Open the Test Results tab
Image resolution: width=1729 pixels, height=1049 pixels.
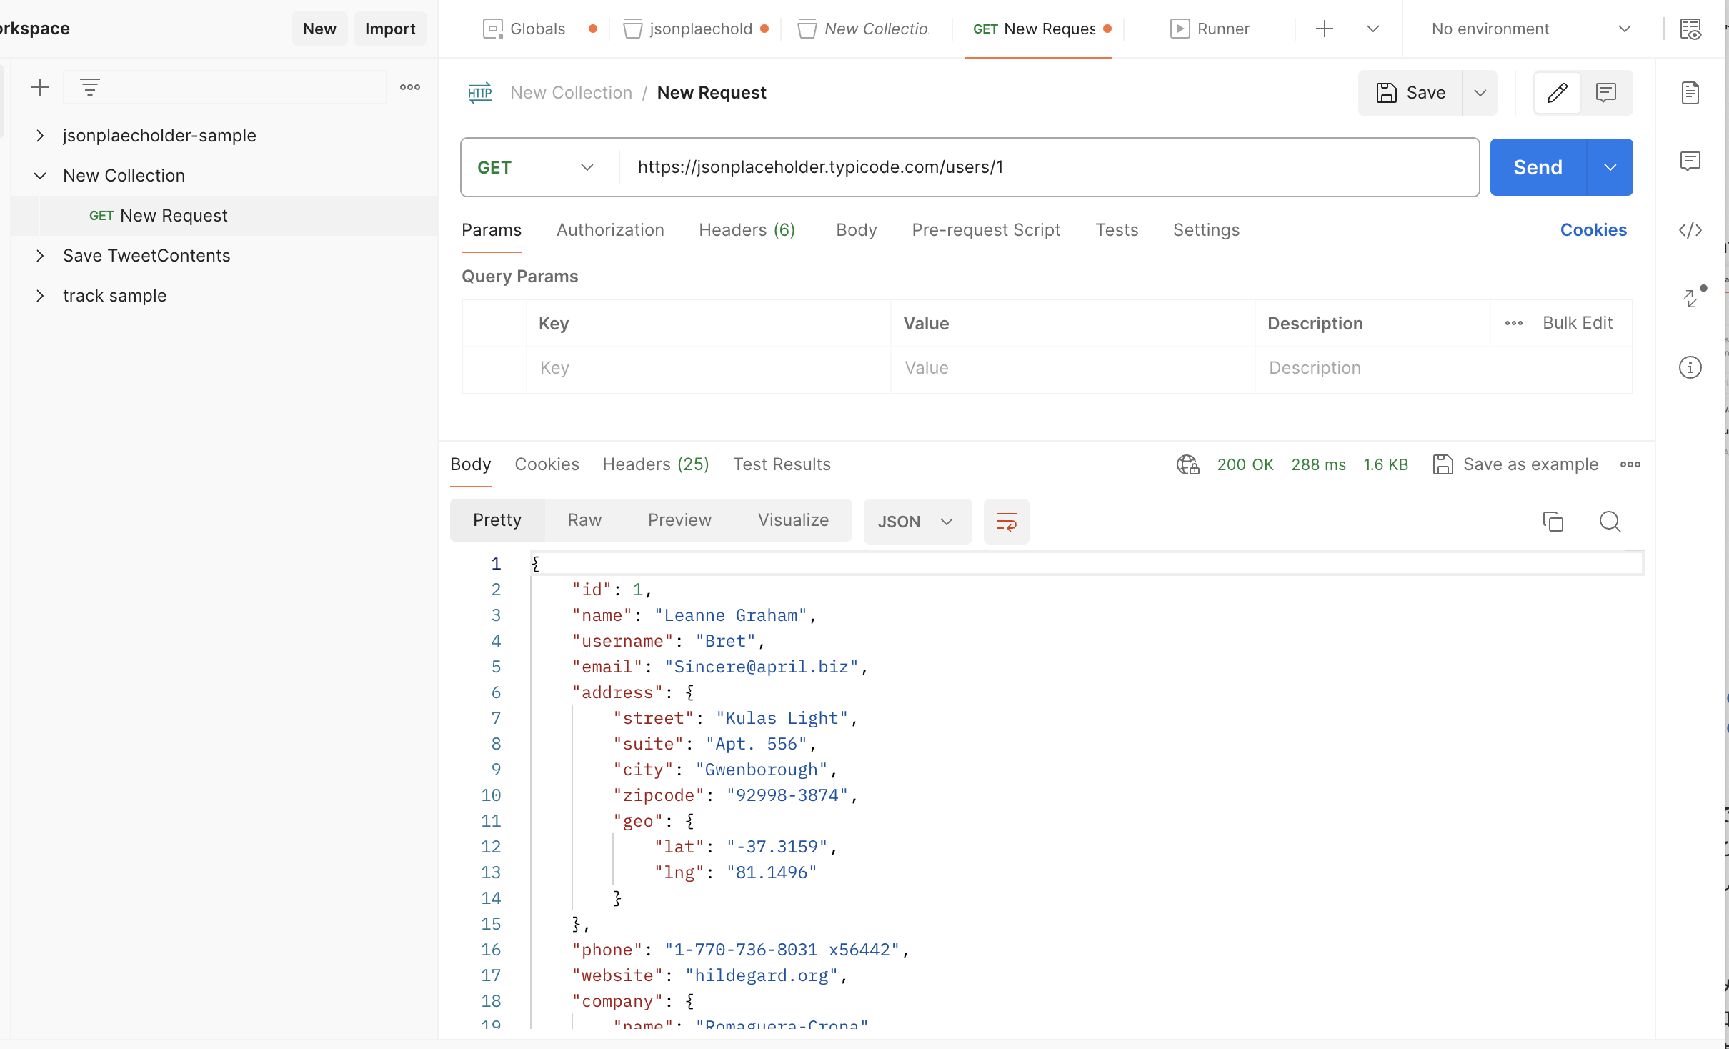point(782,464)
